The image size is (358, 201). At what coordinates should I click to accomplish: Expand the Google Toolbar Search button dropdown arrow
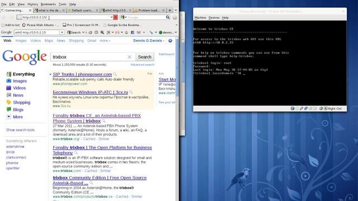83,32
